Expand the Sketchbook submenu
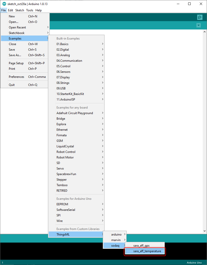The width and height of the screenshot is (207, 265). tap(25, 33)
